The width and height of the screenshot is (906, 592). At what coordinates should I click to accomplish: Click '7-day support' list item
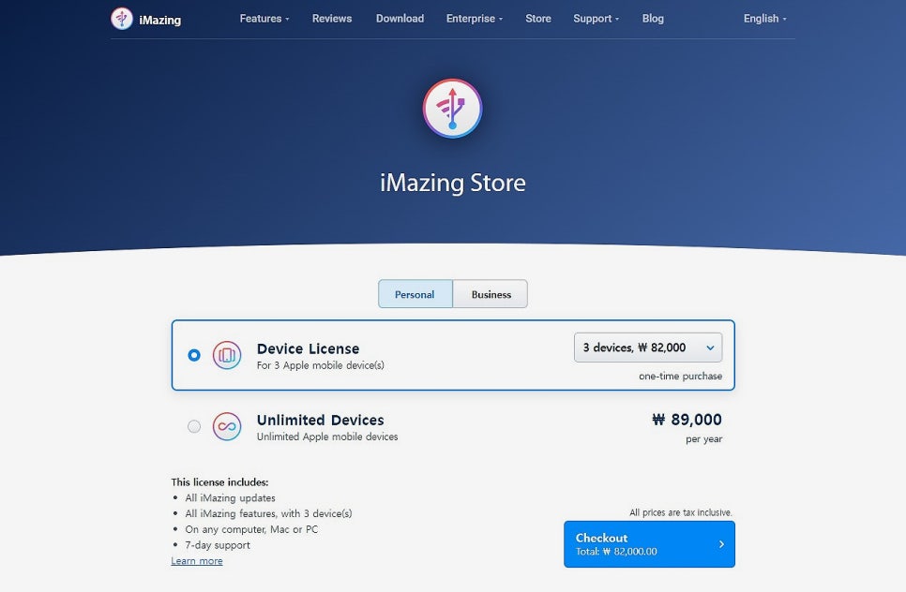click(218, 544)
